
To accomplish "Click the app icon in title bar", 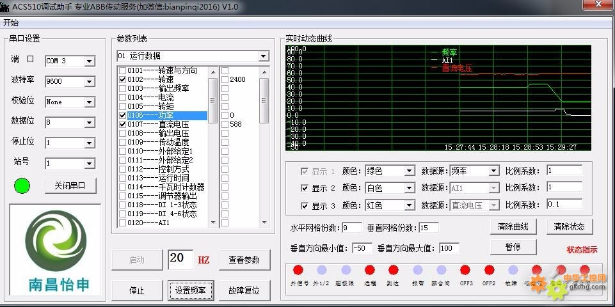I will [x=4, y=6].
